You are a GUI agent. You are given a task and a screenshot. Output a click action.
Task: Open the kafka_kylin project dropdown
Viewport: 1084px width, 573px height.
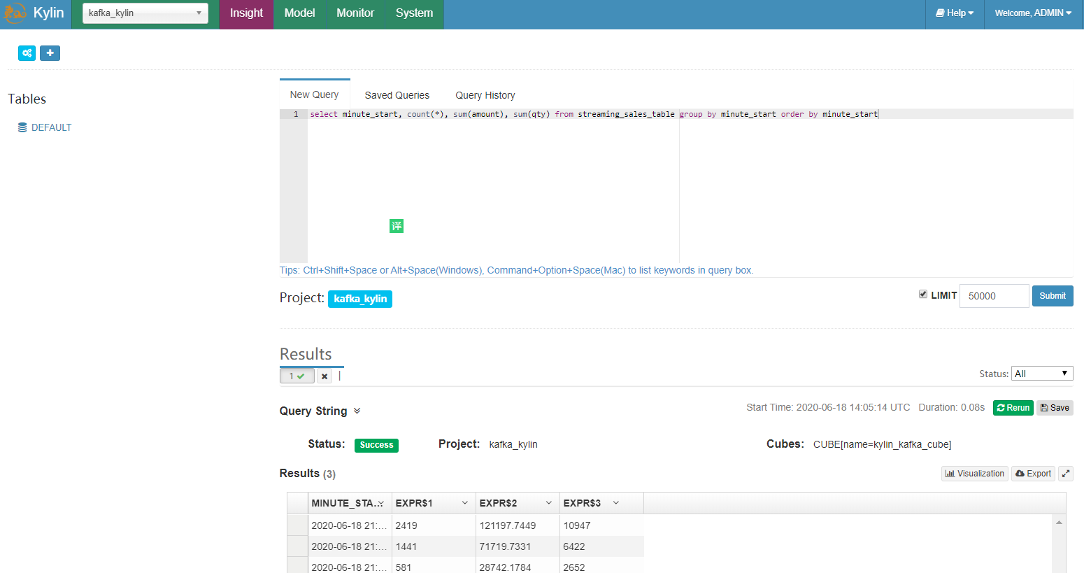tap(145, 13)
